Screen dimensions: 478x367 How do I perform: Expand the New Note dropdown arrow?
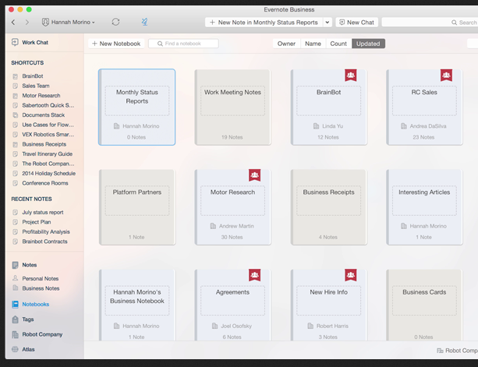(x=328, y=23)
